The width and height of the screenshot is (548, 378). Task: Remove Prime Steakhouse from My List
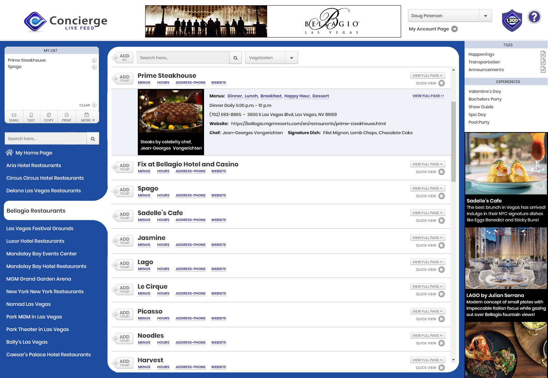(94, 60)
